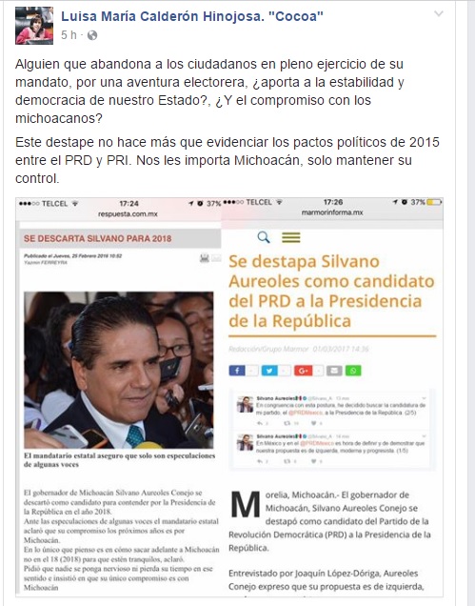Click the public globe privacy icon
475x606 pixels.
(92, 35)
